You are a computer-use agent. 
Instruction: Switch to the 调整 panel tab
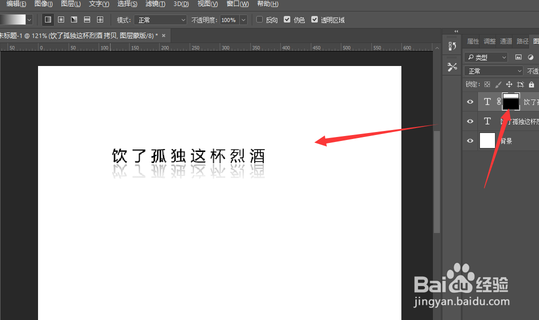tap(489, 41)
